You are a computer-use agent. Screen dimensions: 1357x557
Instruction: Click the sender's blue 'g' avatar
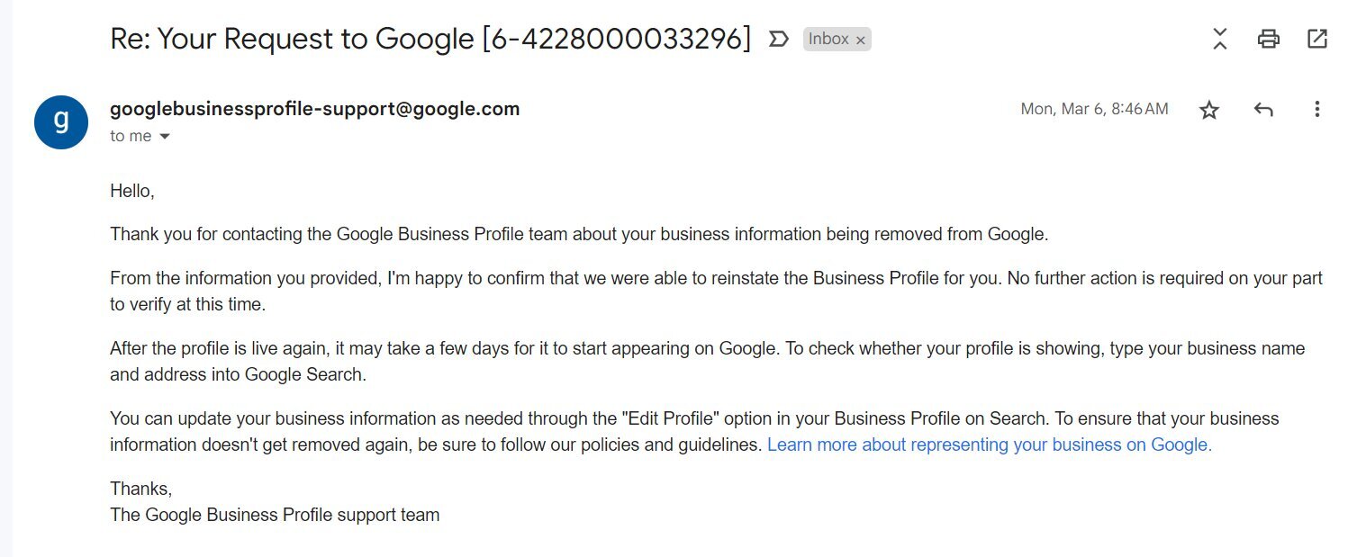coord(61,121)
